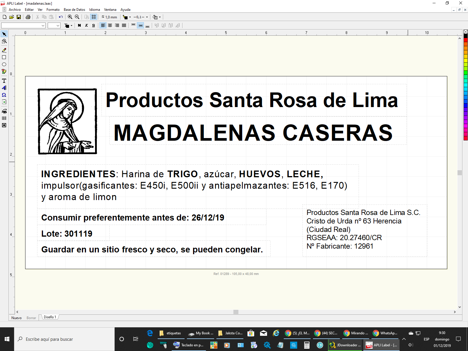Open the Base de Datos menu
This screenshot has height=351, width=468.
[x=74, y=10]
